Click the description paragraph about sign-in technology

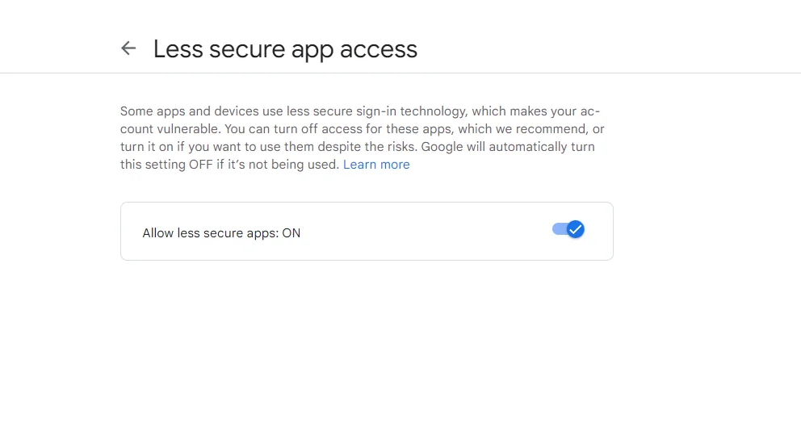click(x=362, y=138)
